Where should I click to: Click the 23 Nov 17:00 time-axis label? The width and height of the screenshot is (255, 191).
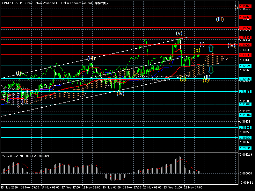[x=193, y=187]
